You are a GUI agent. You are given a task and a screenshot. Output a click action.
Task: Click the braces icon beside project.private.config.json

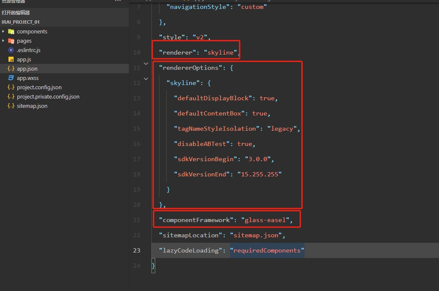(11, 97)
